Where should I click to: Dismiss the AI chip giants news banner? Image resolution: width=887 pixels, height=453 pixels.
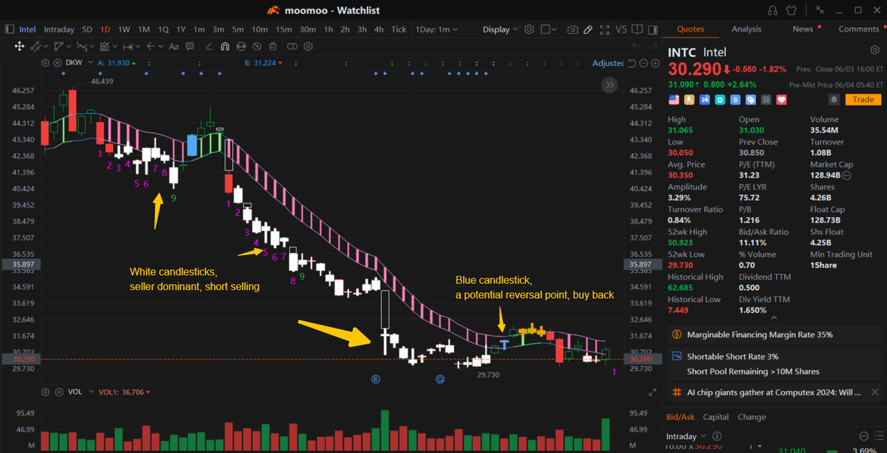(875, 392)
